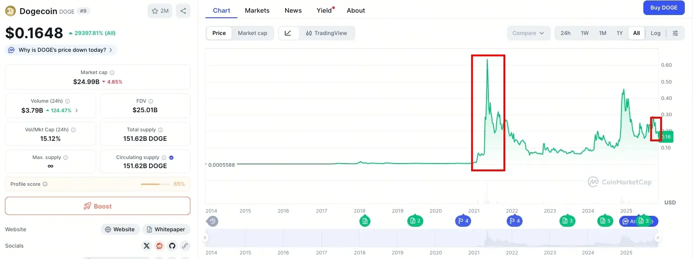Show info for Volume (24h)
693x259 pixels.
67,101
